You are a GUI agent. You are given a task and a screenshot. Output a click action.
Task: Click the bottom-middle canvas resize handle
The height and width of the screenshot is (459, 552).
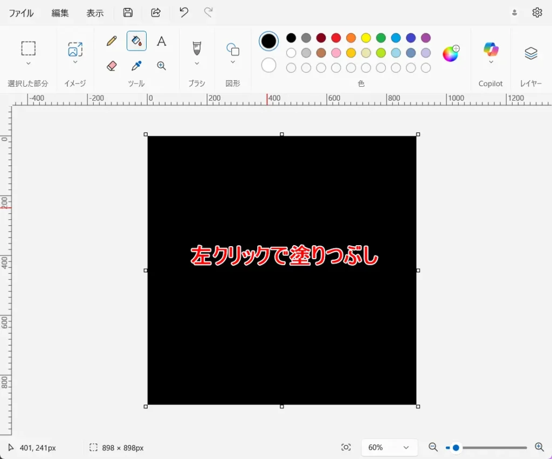281,407
